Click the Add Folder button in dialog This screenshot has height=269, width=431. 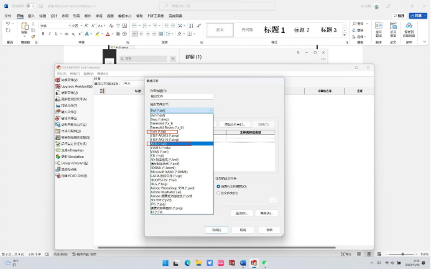click(234, 124)
